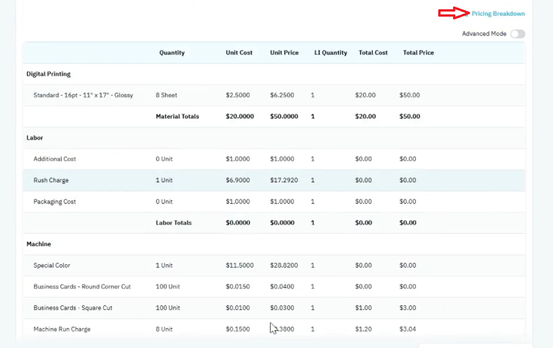The image size is (553, 348).
Task: Select the Additional Cost labor row
Action: (274, 159)
